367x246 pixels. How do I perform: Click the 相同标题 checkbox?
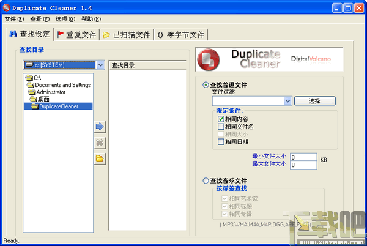click(x=224, y=206)
